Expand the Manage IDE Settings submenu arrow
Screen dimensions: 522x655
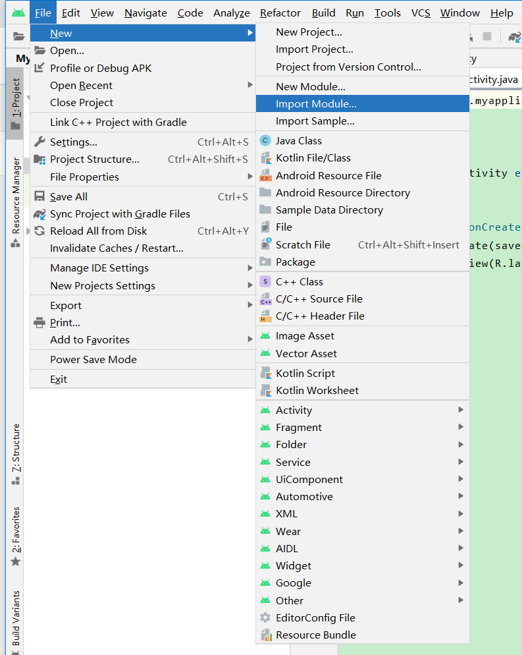point(250,268)
